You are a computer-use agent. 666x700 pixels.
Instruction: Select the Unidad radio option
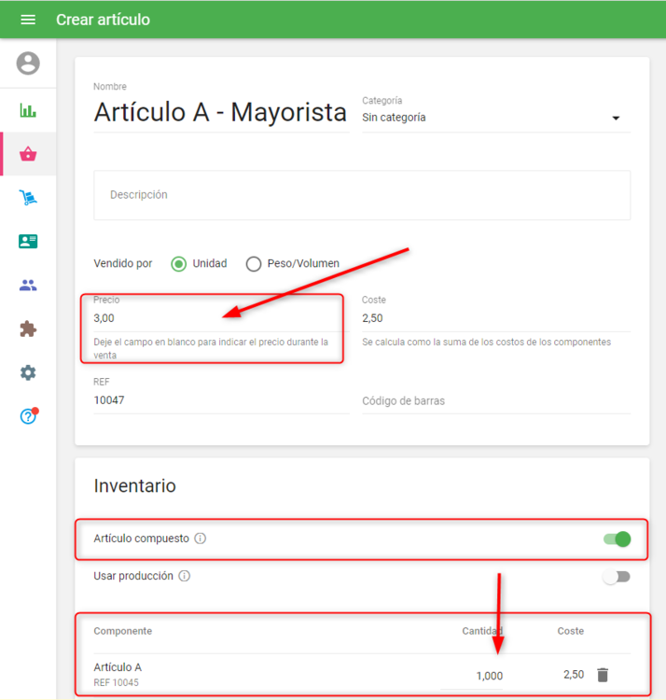179,264
